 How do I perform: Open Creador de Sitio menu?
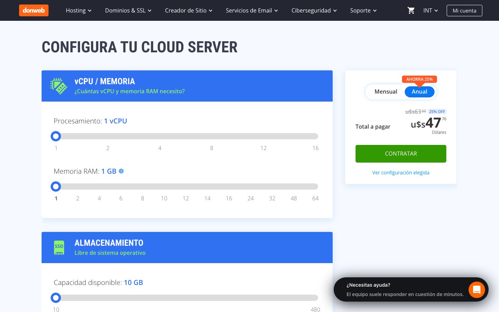[x=189, y=10]
